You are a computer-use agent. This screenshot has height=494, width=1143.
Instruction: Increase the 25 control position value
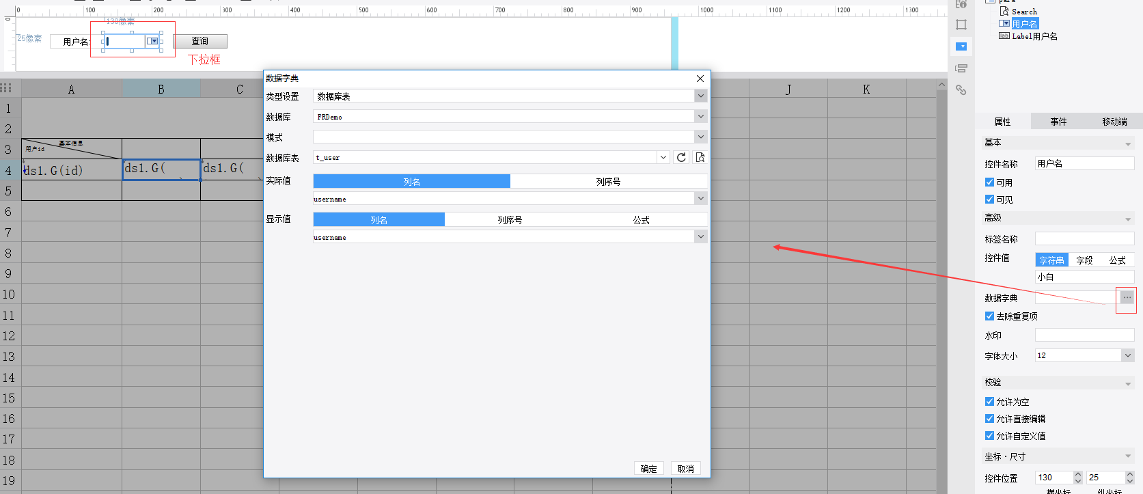point(1129,474)
